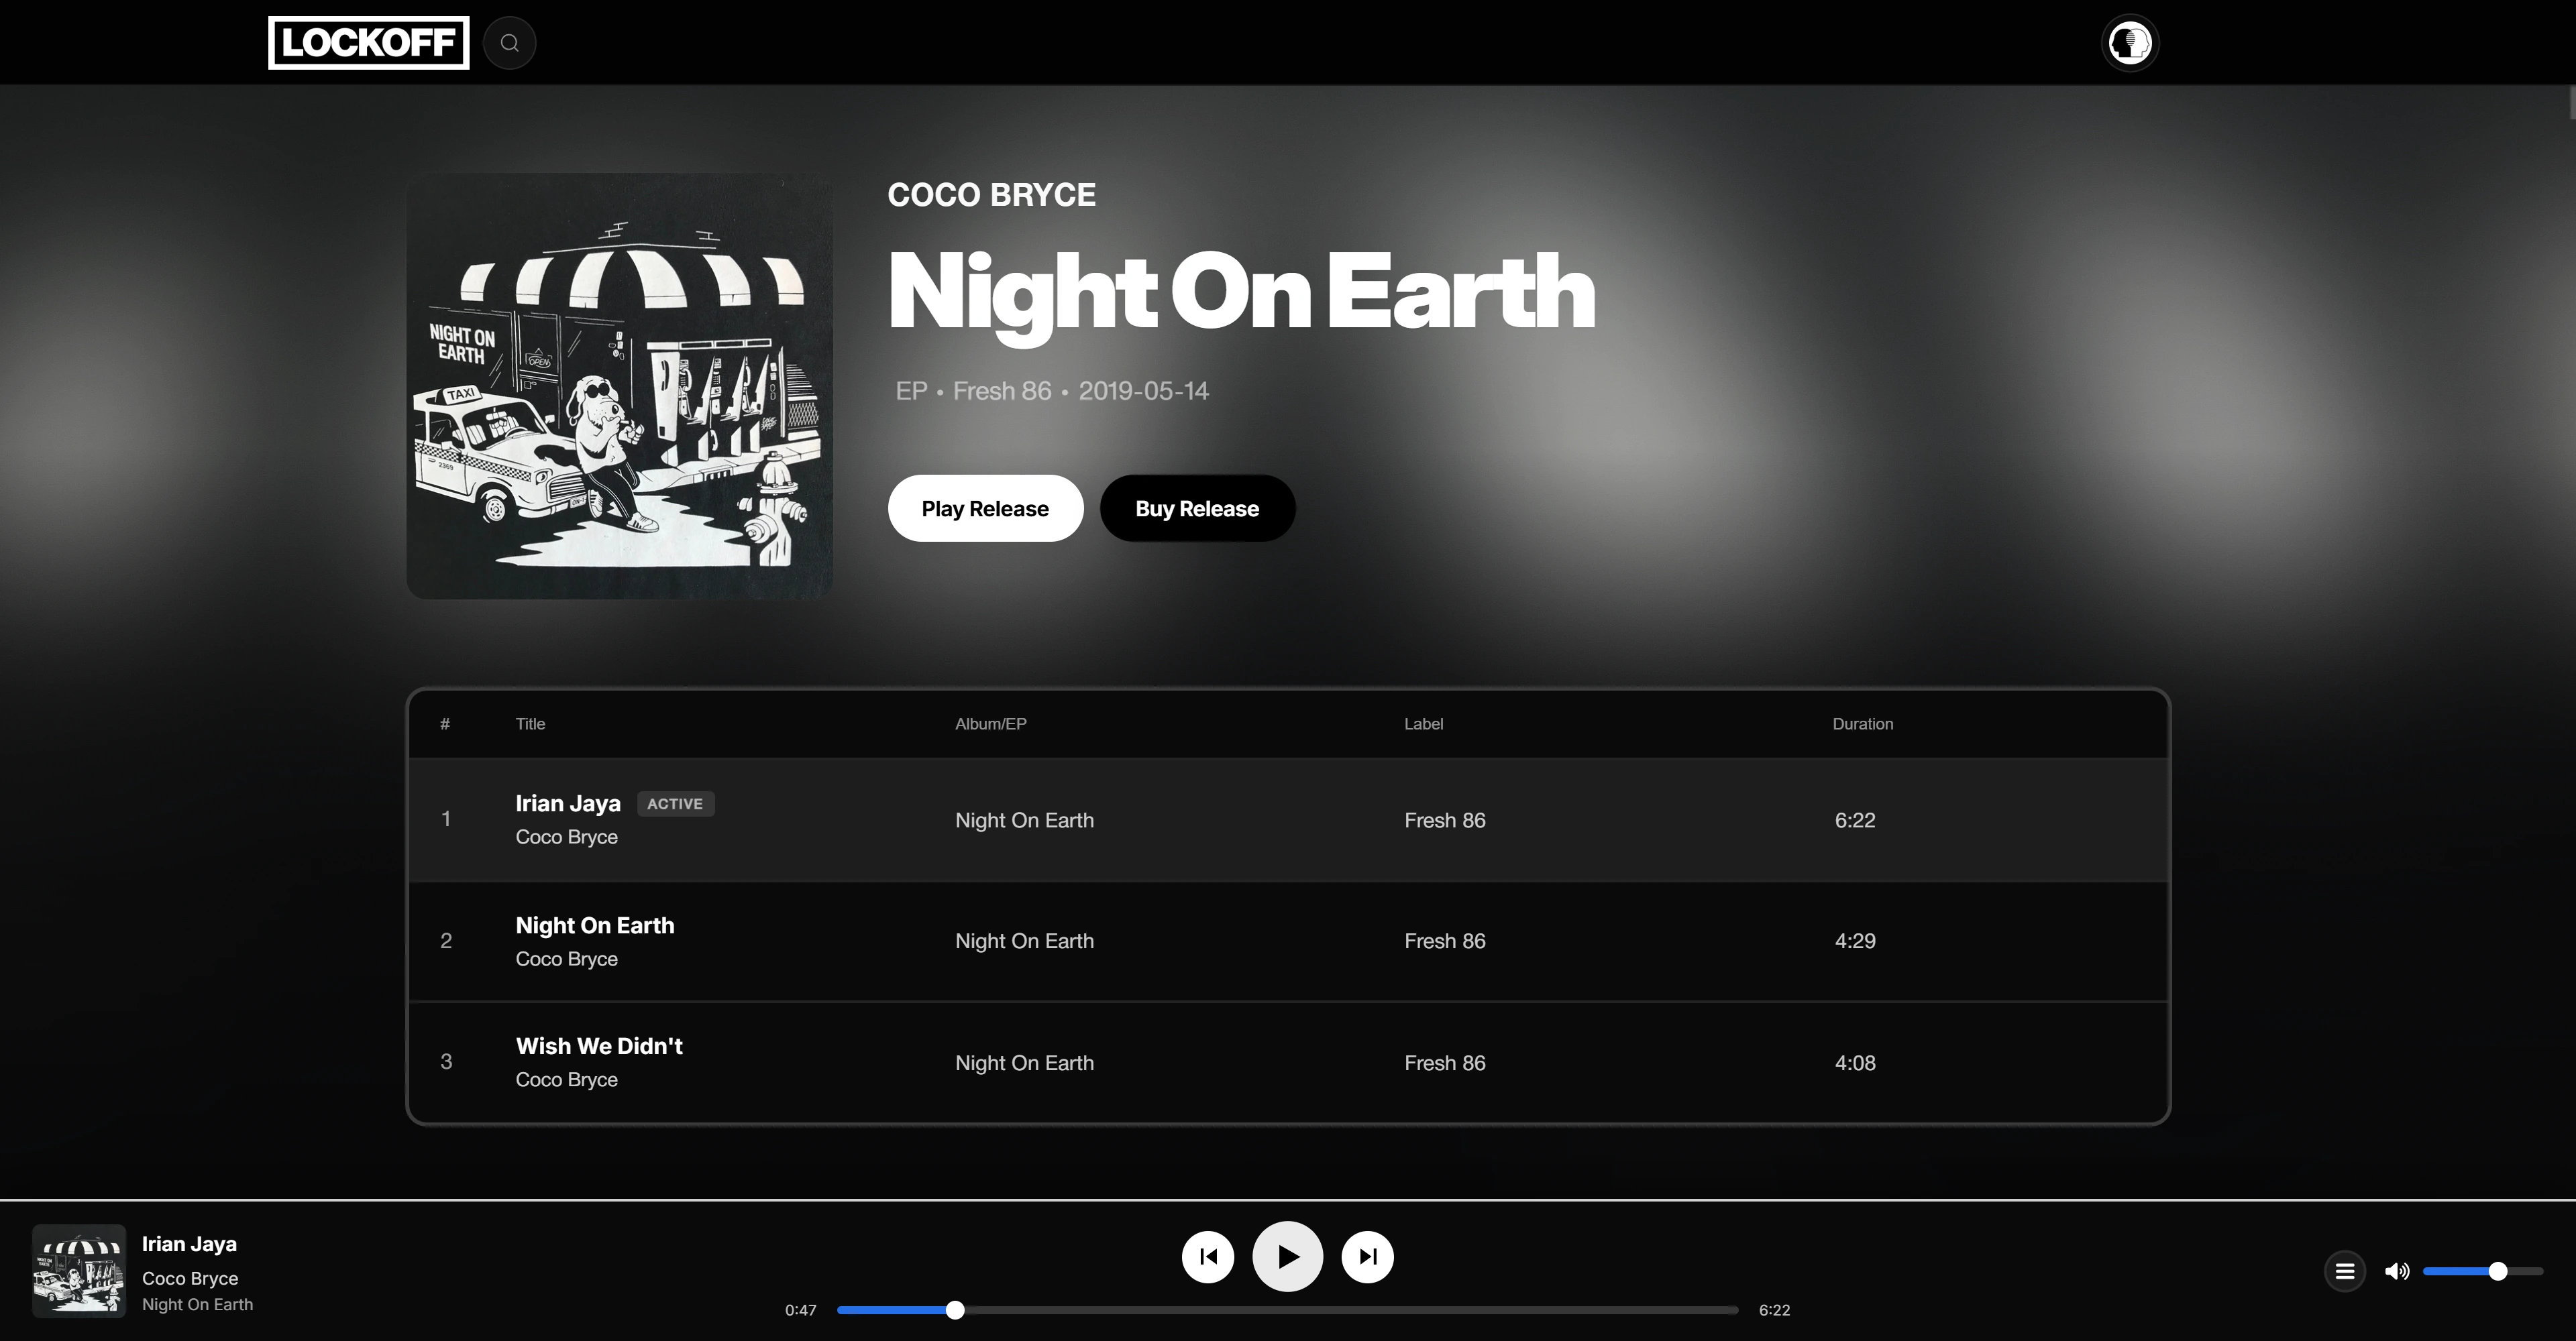This screenshot has height=1341, width=2576.
Task: Select the Wish We Didn't track title
Action: coord(599,1046)
